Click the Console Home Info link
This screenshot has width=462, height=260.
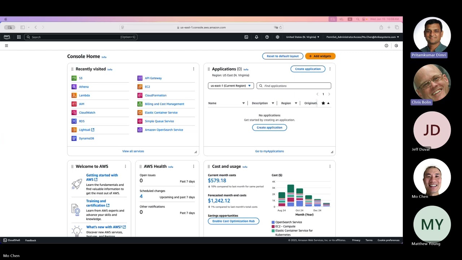(104, 57)
